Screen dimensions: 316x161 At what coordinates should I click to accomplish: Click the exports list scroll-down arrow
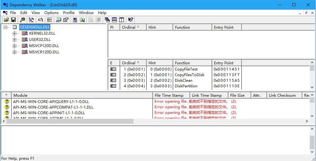(x=312, y=87)
